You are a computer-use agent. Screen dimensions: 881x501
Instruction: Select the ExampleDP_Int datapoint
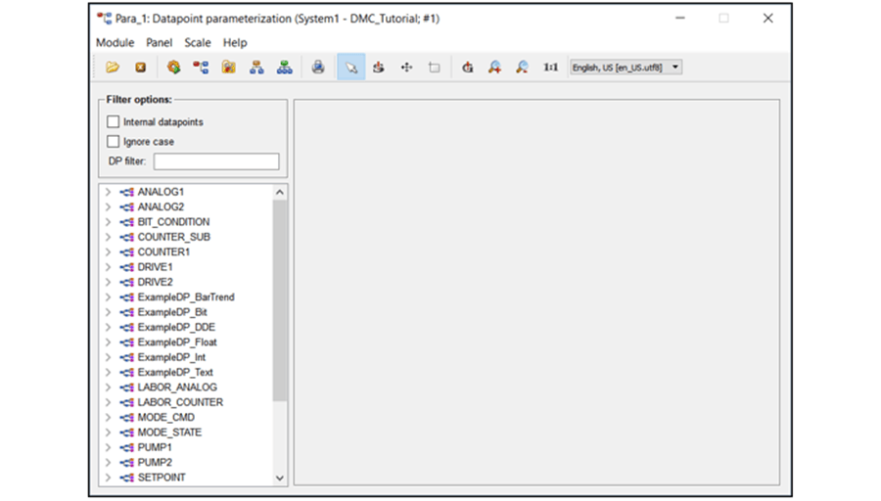(x=171, y=357)
